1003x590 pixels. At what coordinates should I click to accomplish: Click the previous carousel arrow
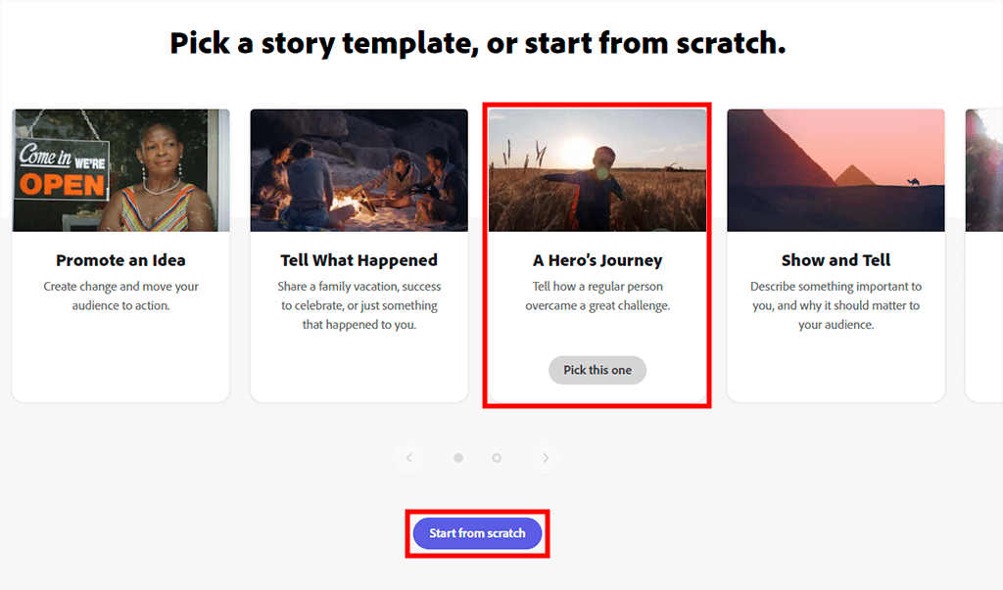(409, 458)
